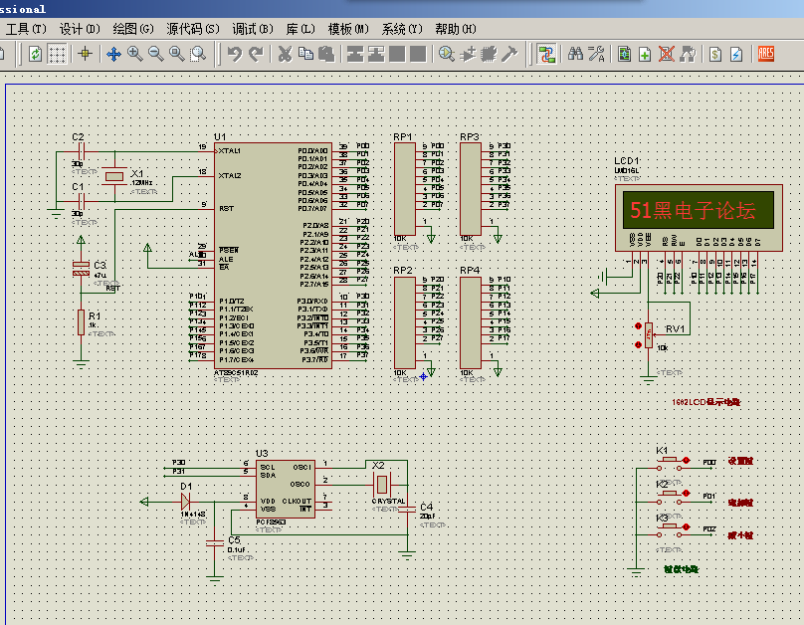Open the 调试(B) debug menu
The image size is (804, 625).
coord(253,29)
